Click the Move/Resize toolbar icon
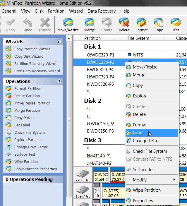This screenshot has height=206, width=187. [x=68, y=25]
